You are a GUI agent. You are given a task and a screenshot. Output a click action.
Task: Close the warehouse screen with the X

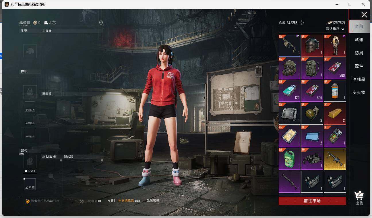364,15
